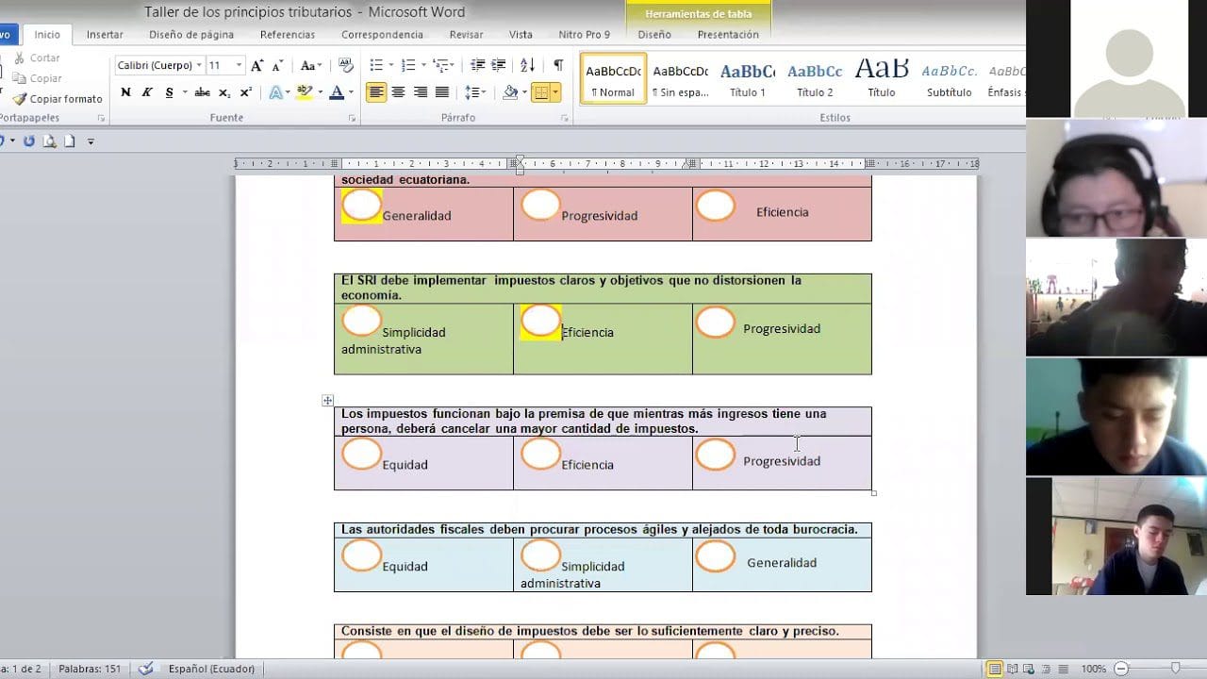Justify the paragraph text
1207x679 pixels.
click(441, 92)
